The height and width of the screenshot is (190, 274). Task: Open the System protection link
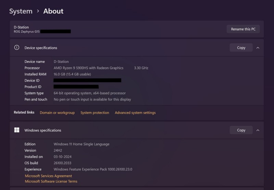click(x=95, y=112)
